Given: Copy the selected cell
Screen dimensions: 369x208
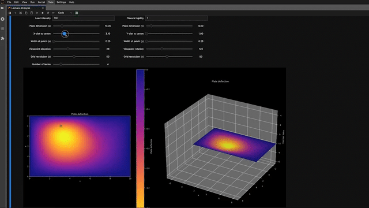Looking at the screenshot, I should tap(26, 13).
